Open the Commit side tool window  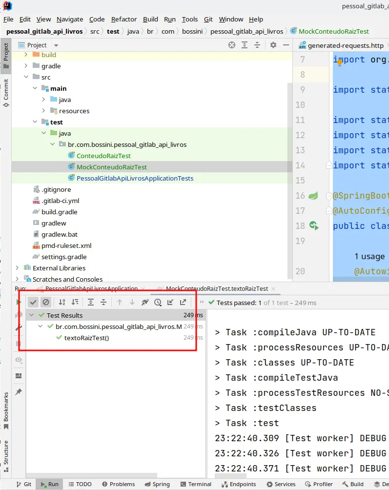(6, 93)
